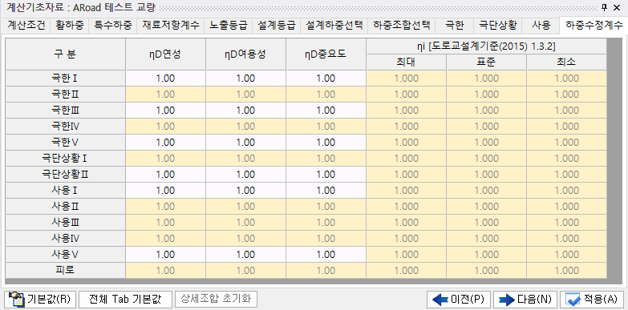Viewport: 628px width, 310px height.
Task: Proceed with 다음(N) button
Action: pyautogui.click(x=525, y=300)
